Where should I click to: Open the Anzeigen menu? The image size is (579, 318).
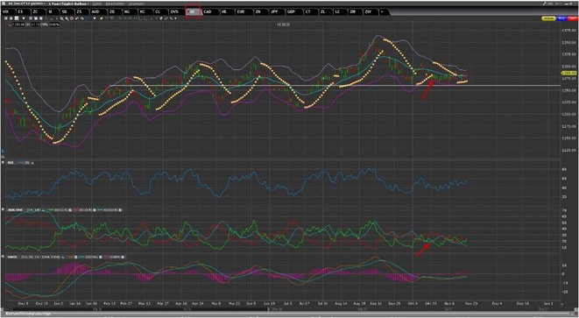point(137,4)
